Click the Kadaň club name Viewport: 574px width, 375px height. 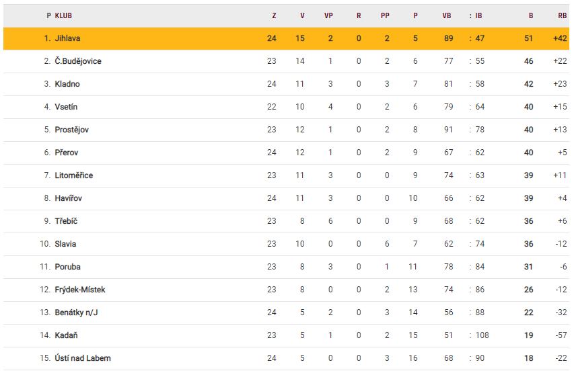tap(66, 335)
